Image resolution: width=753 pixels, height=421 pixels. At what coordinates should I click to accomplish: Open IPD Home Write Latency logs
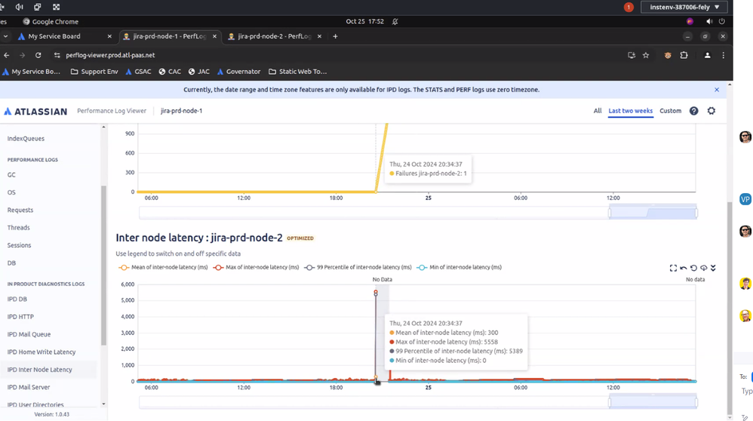pos(41,352)
